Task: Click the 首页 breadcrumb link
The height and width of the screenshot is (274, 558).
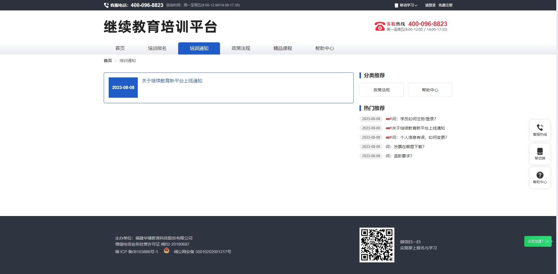Action: 108,61
